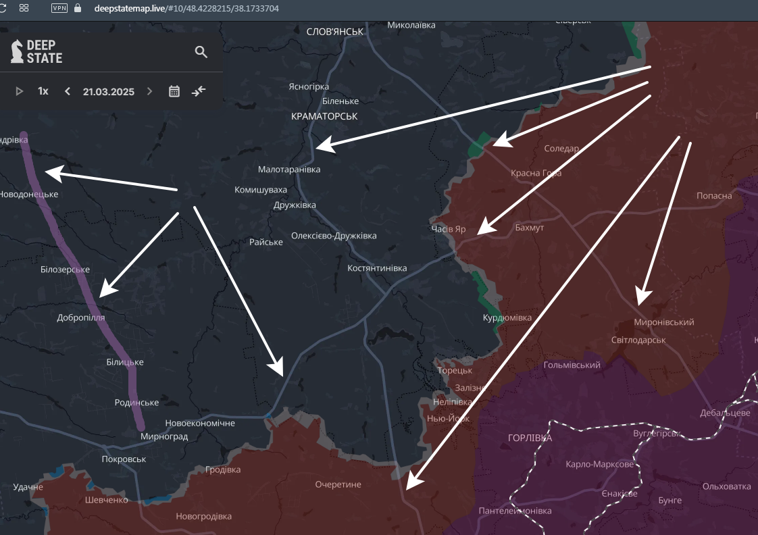Click the Попасна map label
The width and height of the screenshot is (758, 535).
tap(714, 196)
